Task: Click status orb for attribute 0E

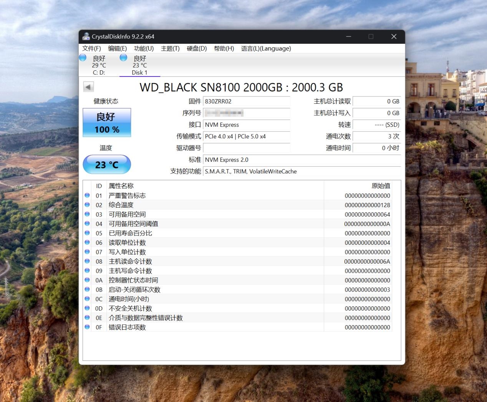Action: coord(87,318)
